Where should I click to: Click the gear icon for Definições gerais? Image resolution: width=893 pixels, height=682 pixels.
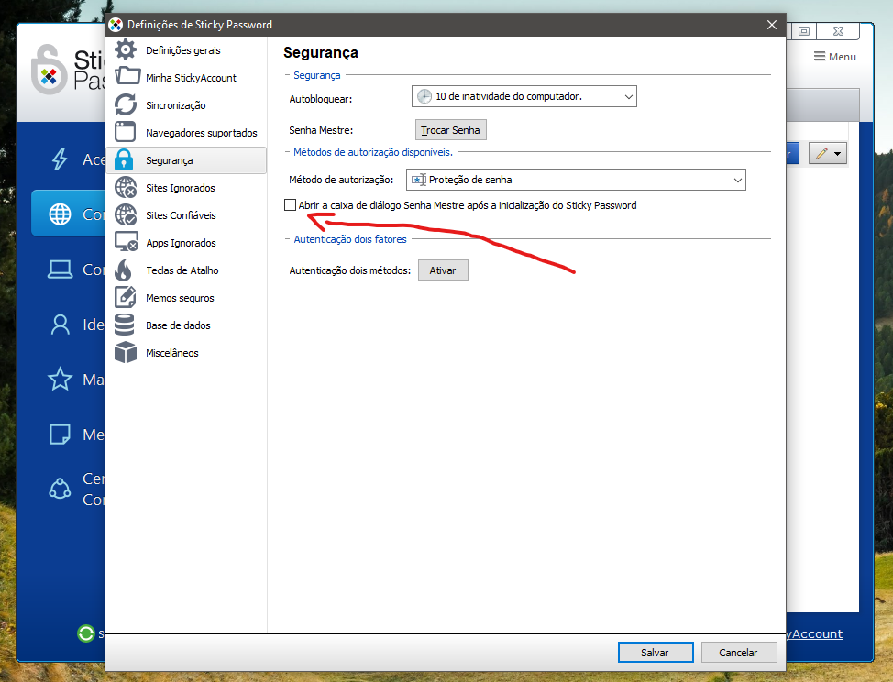(126, 50)
